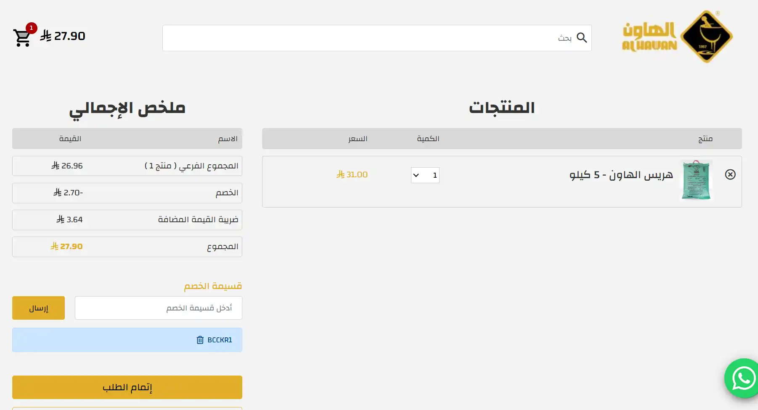Expand the quantity dropdown

click(x=425, y=175)
